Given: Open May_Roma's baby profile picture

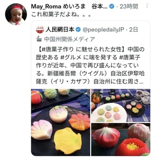Looking at the screenshot, I should click(16, 14).
